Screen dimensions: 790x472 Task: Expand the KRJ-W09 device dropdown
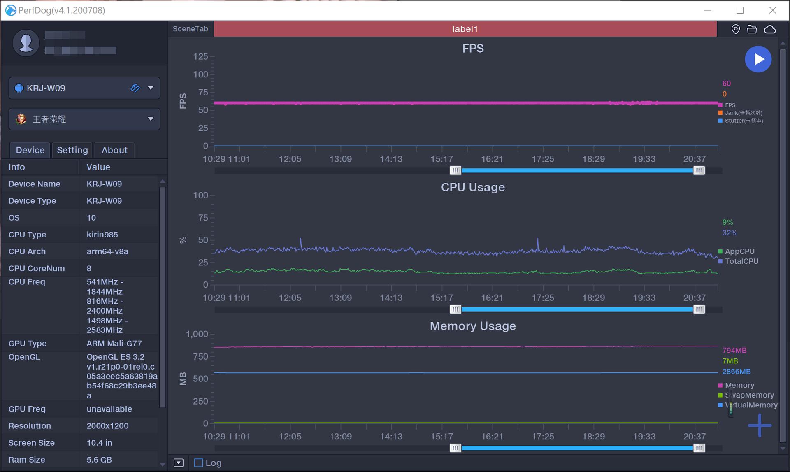coord(151,88)
